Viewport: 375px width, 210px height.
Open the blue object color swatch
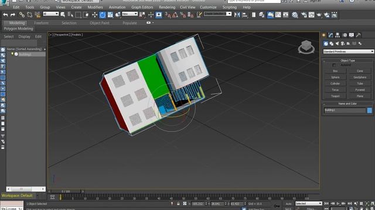(370, 110)
